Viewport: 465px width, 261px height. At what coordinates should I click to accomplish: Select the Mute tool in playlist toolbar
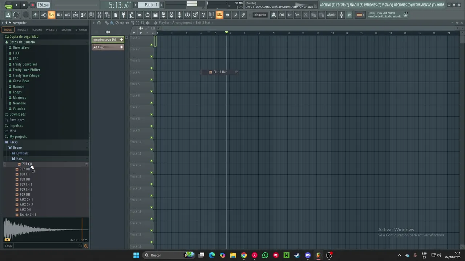122,23
